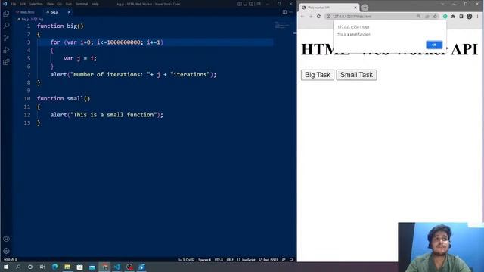Open the Terminal menu in VS Code
Screen dimensions: 484x272
[x=82, y=4]
